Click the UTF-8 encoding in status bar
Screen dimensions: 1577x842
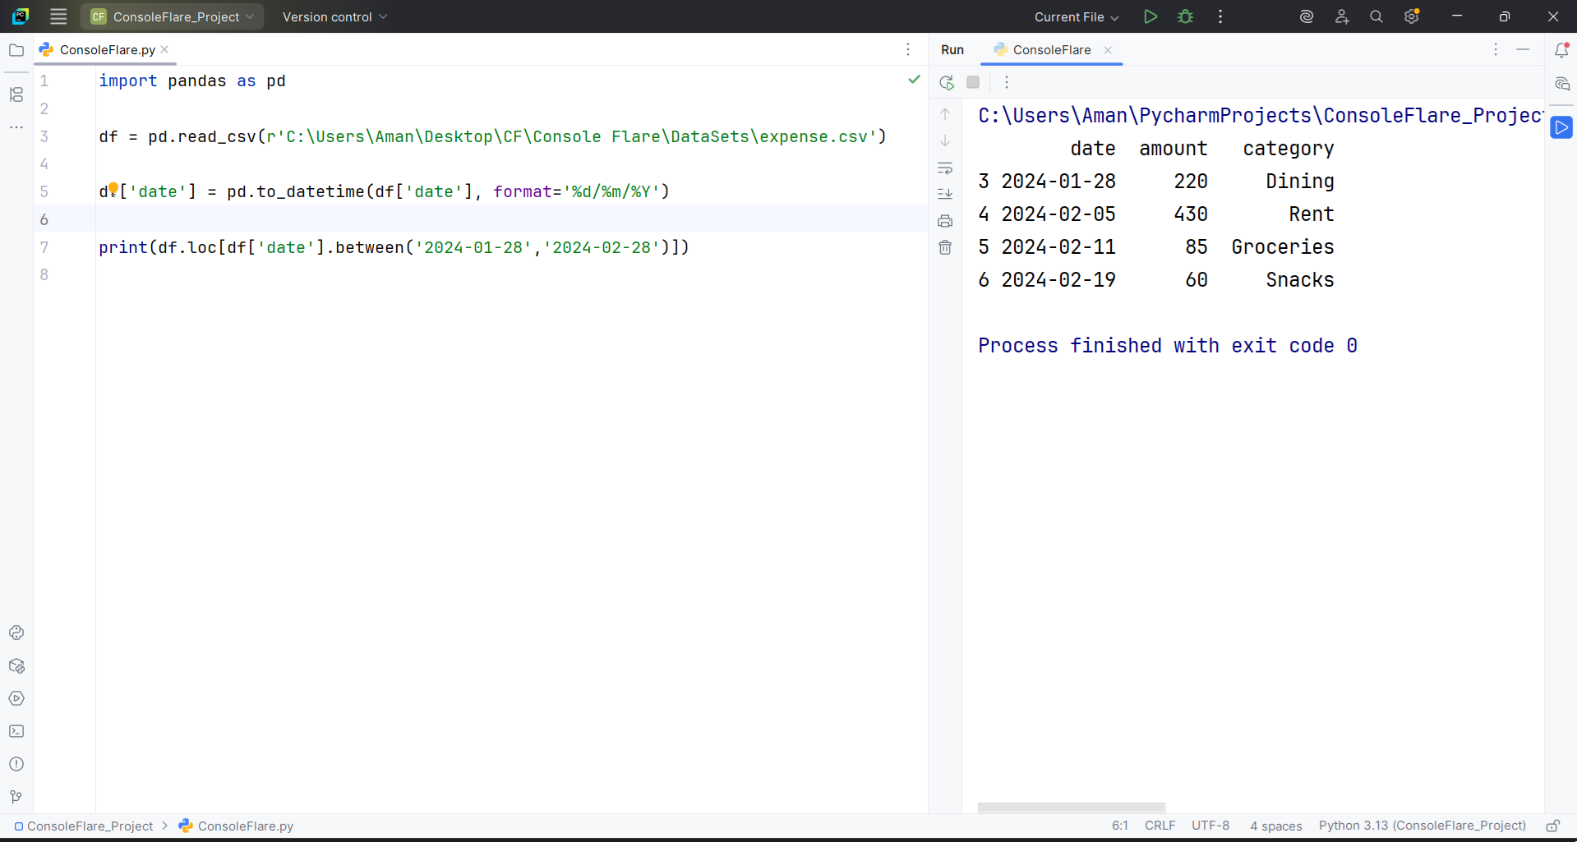tap(1210, 826)
